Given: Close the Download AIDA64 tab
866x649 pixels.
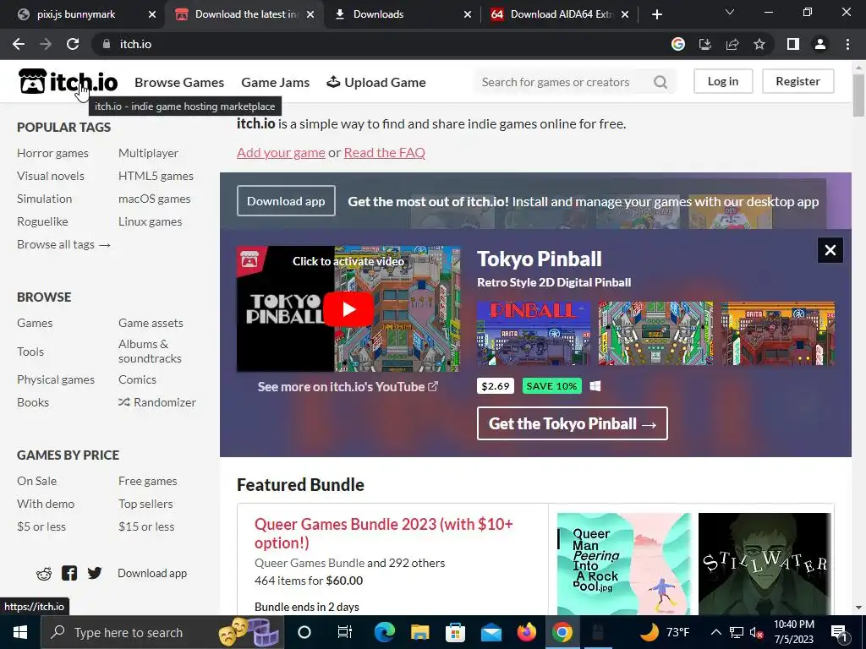Looking at the screenshot, I should click(625, 14).
